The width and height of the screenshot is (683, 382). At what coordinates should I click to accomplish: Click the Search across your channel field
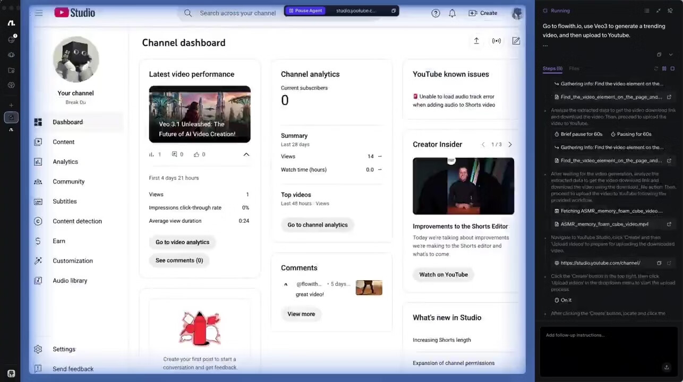(x=237, y=13)
